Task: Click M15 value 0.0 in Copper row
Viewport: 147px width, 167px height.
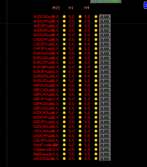Action: pyautogui.click(x=56, y=149)
